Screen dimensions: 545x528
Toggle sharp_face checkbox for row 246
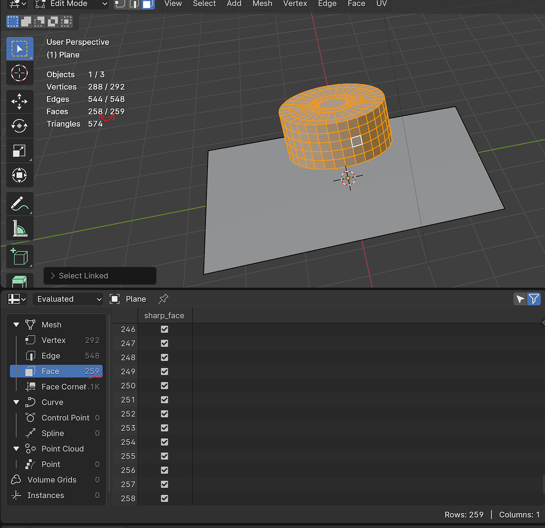coord(164,329)
